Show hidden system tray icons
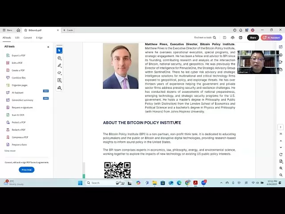Image resolution: width=285 pixels, height=214 pixels. [x=221, y=183]
